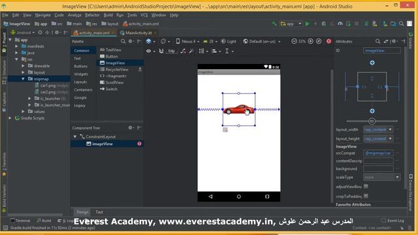Select car1.png in the project tree
Viewport: 418px width, 235px height.
pyautogui.click(x=51, y=86)
